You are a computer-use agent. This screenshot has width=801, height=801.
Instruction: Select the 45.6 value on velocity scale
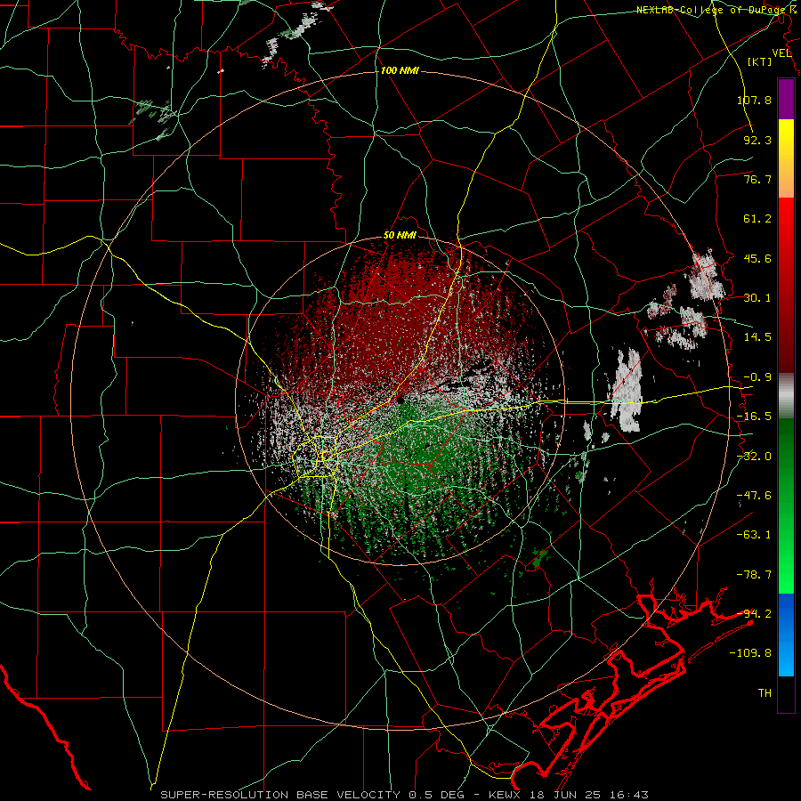(757, 258)
